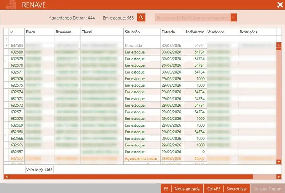Image resolution: width=285 pixels, height=193 pixels.
Task: Sort by the Situação column header
Action: point(142,32)
